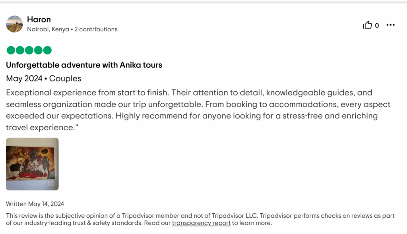Viewport: 407px width, 234px height.
Task: Click the Haron username
Action: (x=39, y=19)
